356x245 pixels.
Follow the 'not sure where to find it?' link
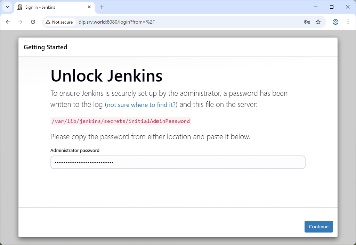coord(141,105)
